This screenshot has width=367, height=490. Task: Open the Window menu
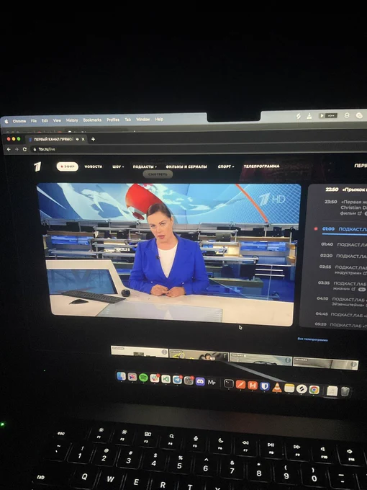143,120
